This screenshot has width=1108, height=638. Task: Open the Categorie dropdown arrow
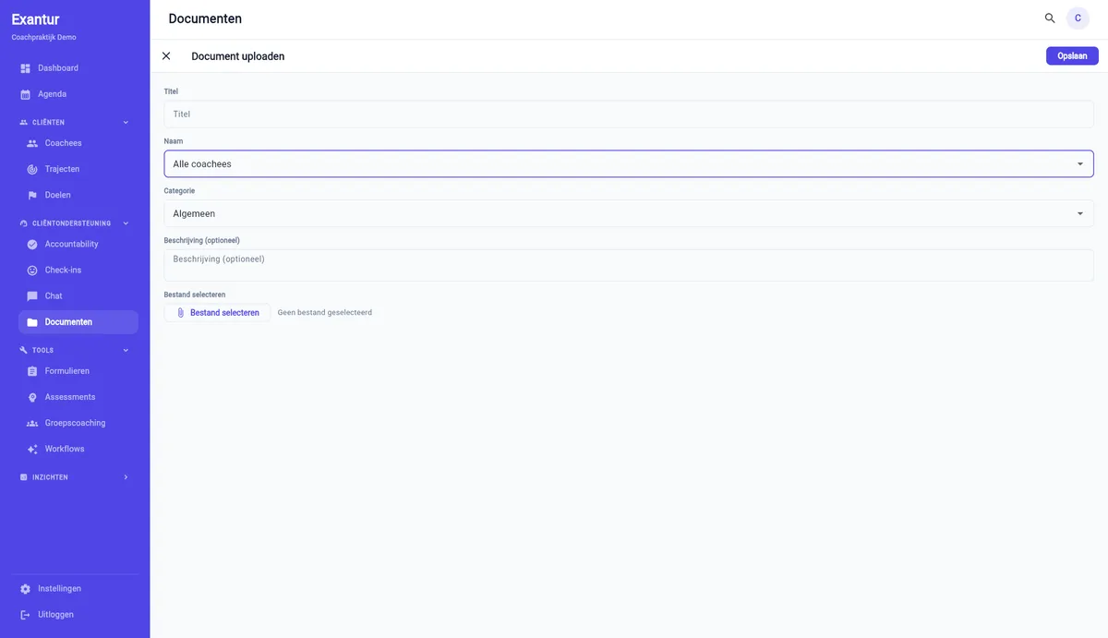(x=1080, y=214)
